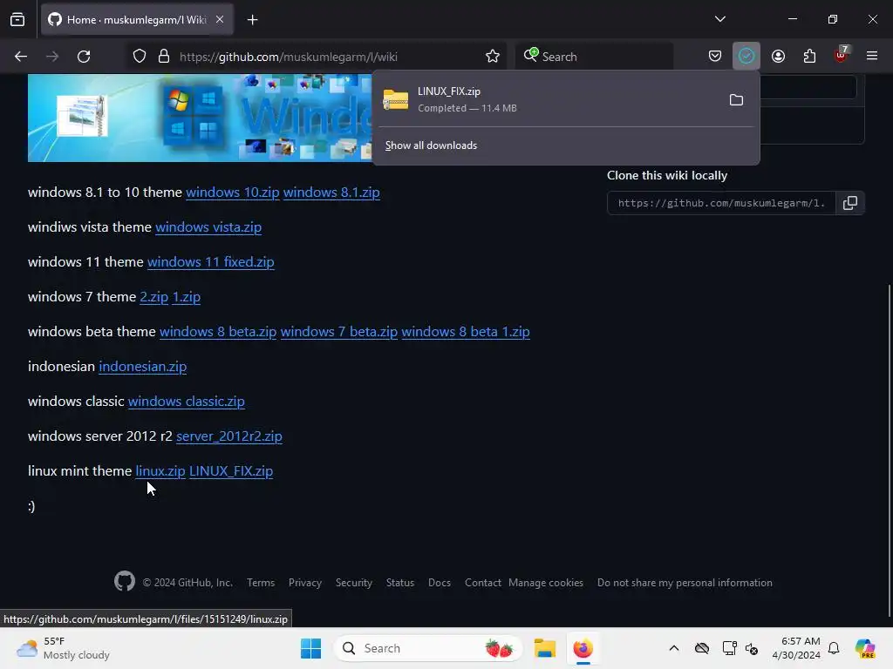893x669 pixels.
Task: Download the windows 8.1.zip file
Action: 331,193
